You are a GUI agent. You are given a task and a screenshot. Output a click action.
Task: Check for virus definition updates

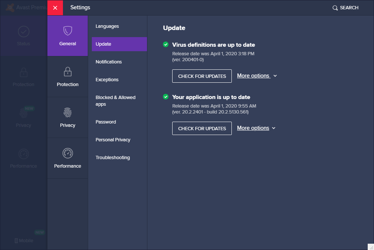[x=202, y=76]
